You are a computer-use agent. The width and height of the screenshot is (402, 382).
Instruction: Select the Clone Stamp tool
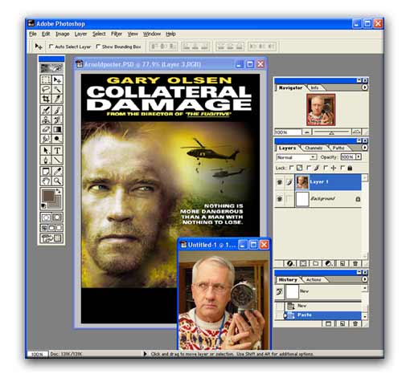(x=46, y=120)
